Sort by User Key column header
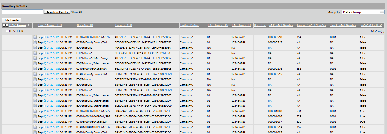The height and width of the screenshot is (134, 387). (260, 25)
